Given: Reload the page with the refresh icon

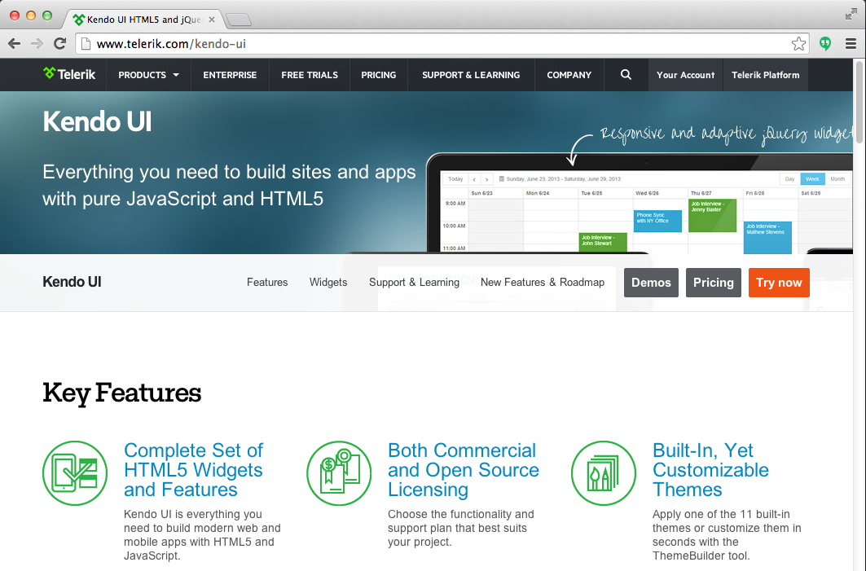Looking at the screenshot, I should pyautogui.click(x=59, y=44).
